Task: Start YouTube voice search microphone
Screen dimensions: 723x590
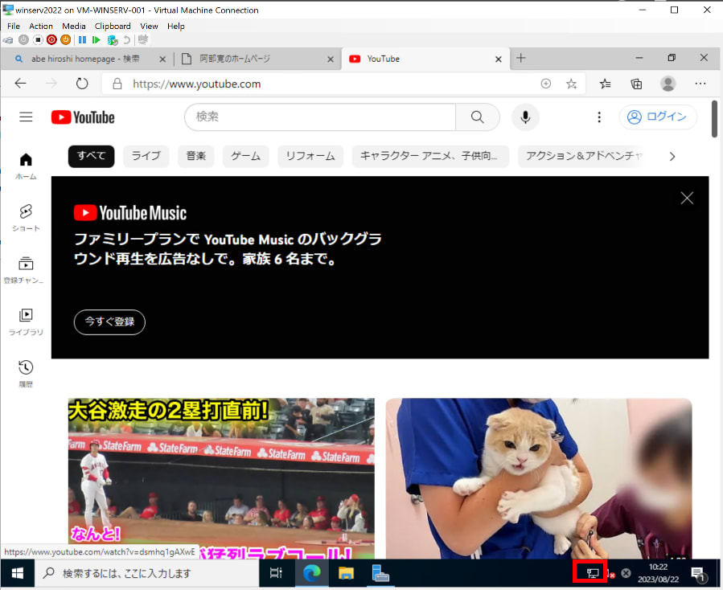Action: tap(525, 117)
